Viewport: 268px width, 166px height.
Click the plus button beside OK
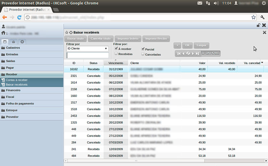(x=178, y=45)
